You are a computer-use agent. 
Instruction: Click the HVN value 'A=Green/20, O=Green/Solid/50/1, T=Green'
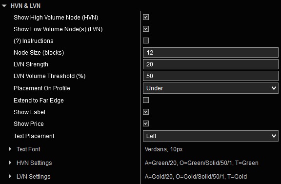coord(201,163)
